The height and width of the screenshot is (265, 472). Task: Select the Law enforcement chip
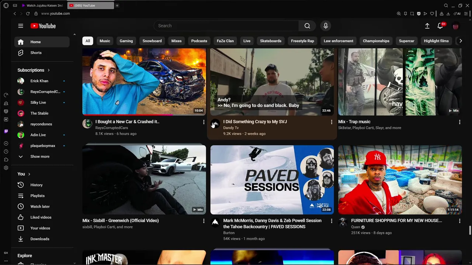click(x=339, y=41)
